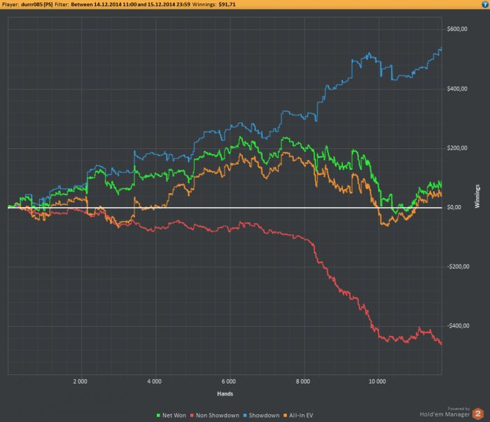Image resolution: width=490 pixels, height=422 pixels.
Task: Click the Powered by Hold'em Manager text
Action: point(444,412)
